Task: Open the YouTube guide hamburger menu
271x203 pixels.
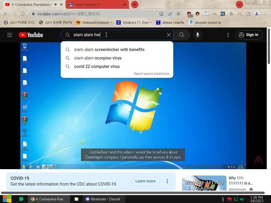Action: point(10,35)
